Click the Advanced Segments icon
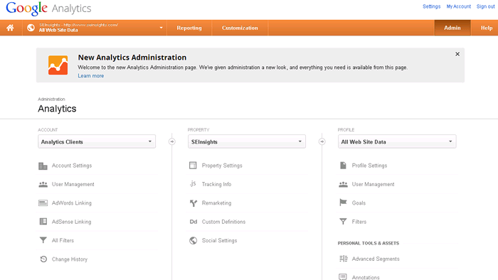This screenshot has width=498, height=280. click(344, 259)
